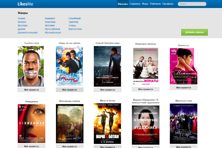The width and height of the screenshot is (222, 148).
Task: Click the Мрачные тени title
Action: point(184,101)
